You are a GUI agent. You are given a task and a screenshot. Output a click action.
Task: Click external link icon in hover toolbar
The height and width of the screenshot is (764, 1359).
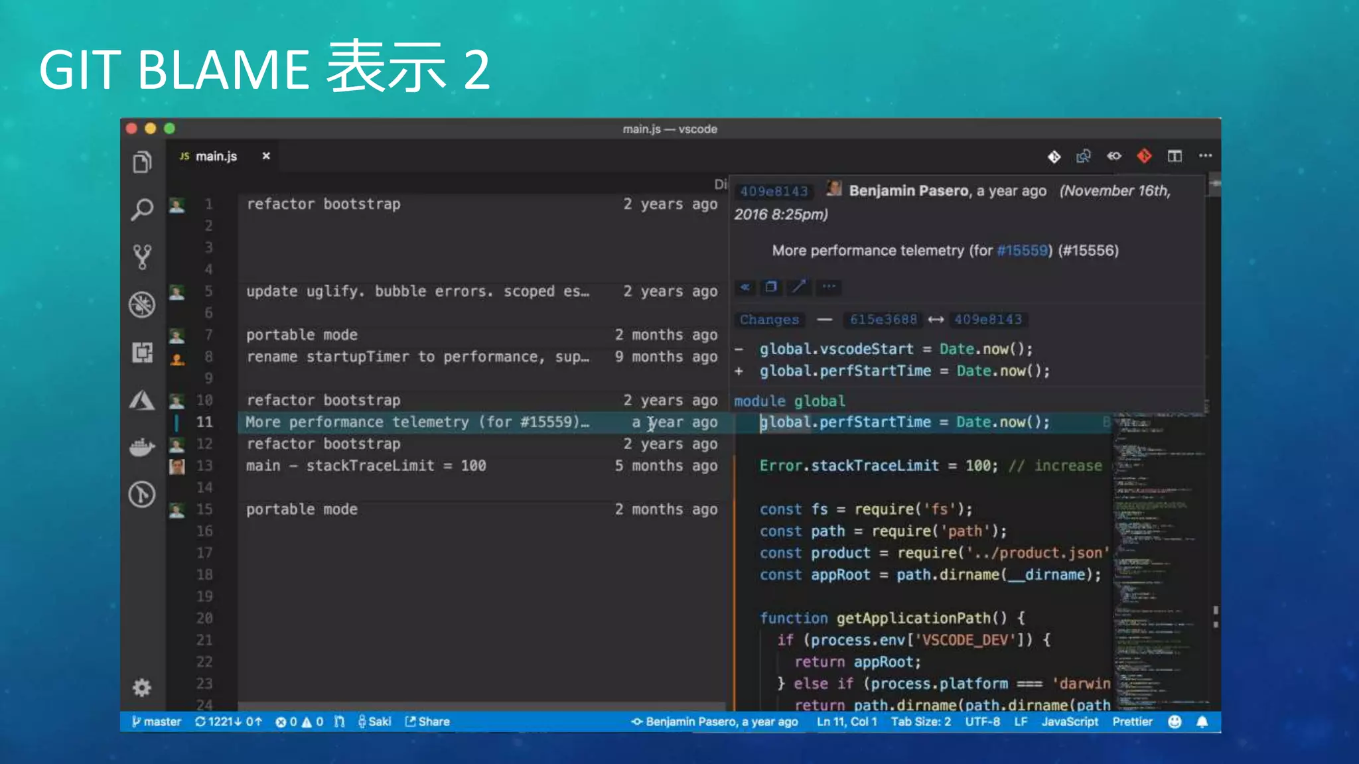798,287
